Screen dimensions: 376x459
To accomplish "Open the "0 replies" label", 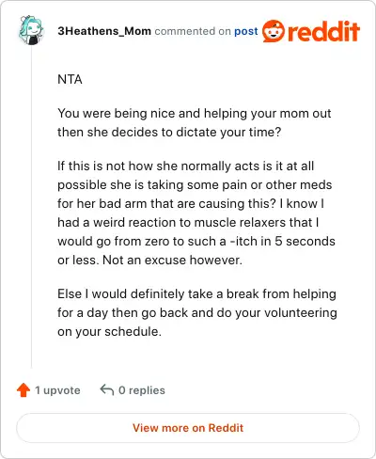I will point(142,390).
